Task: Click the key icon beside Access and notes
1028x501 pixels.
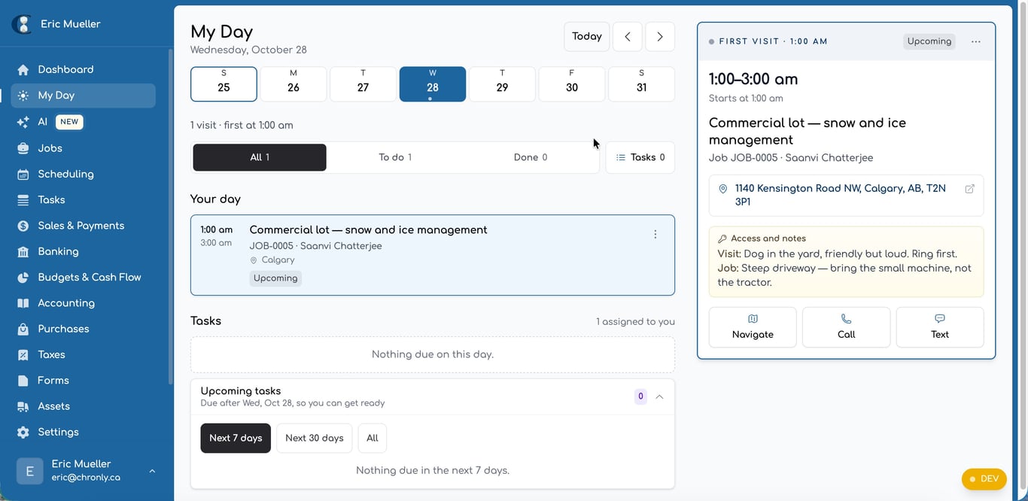Action: (722, 238)
